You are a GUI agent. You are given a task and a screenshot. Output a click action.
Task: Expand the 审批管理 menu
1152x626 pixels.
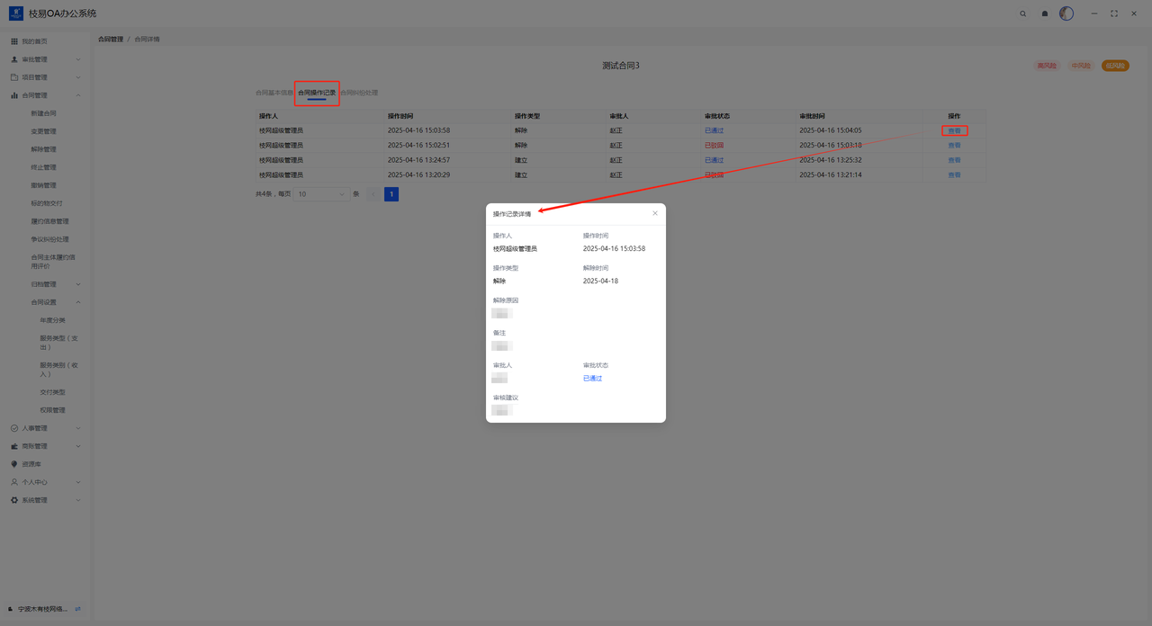tap(45, 59)
